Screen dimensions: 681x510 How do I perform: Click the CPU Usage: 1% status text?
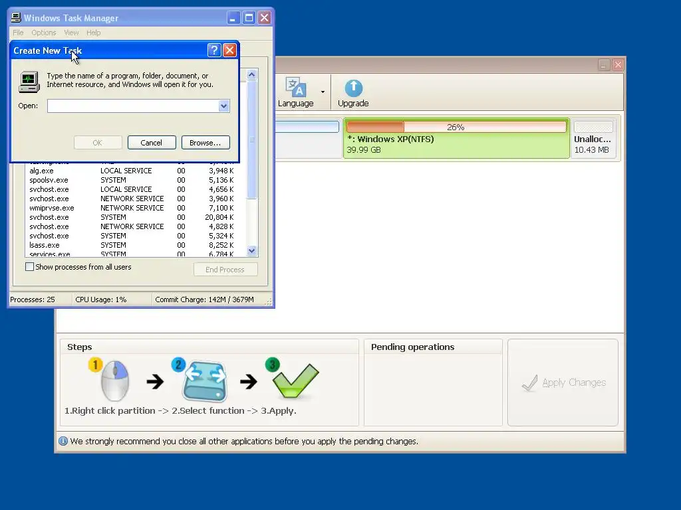(101, 299)
